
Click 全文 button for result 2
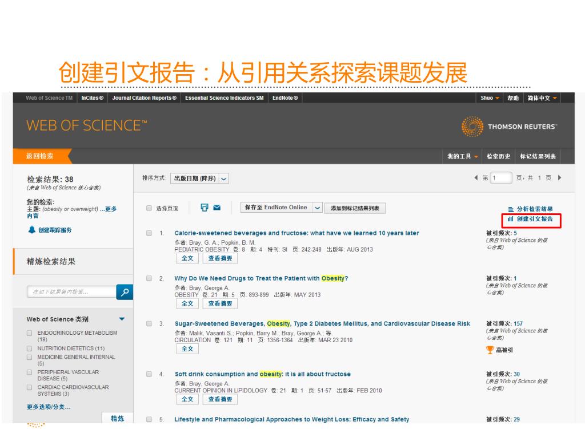point(187,303)
